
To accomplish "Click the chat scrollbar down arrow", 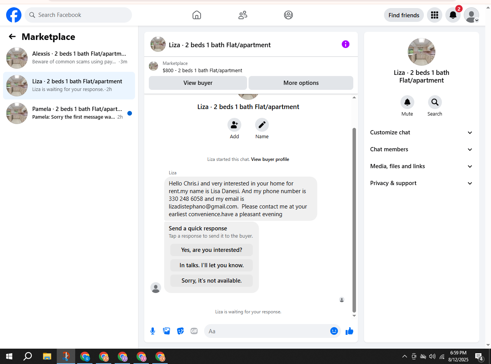I will 354,316.
